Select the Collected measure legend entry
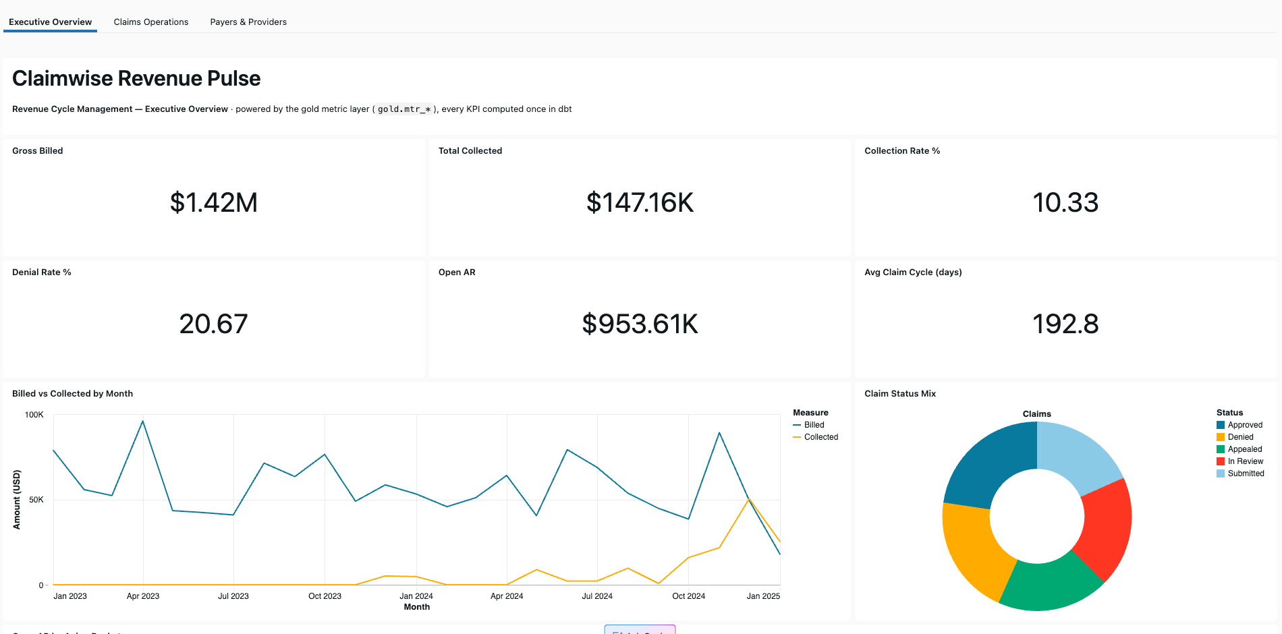Image resolution: width=1282 pixels, height=634 pixels. point(816,437)
